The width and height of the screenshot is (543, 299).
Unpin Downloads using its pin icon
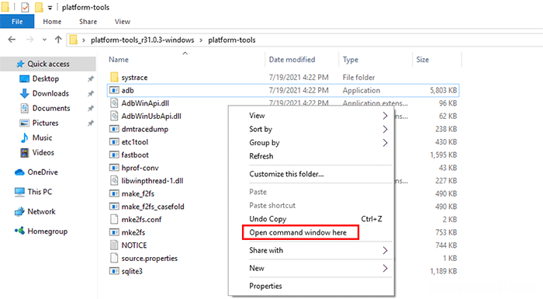tap(91, 93)
